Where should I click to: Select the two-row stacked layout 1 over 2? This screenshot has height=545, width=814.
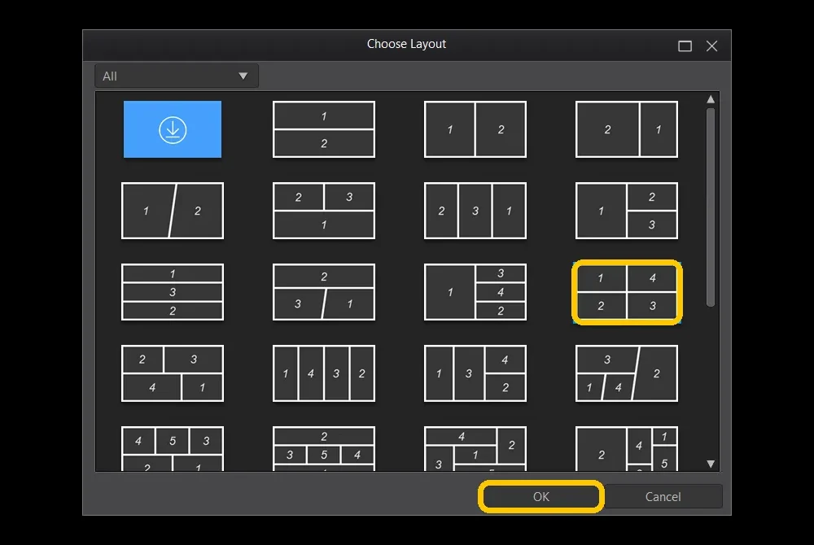[x=324, y=129]
